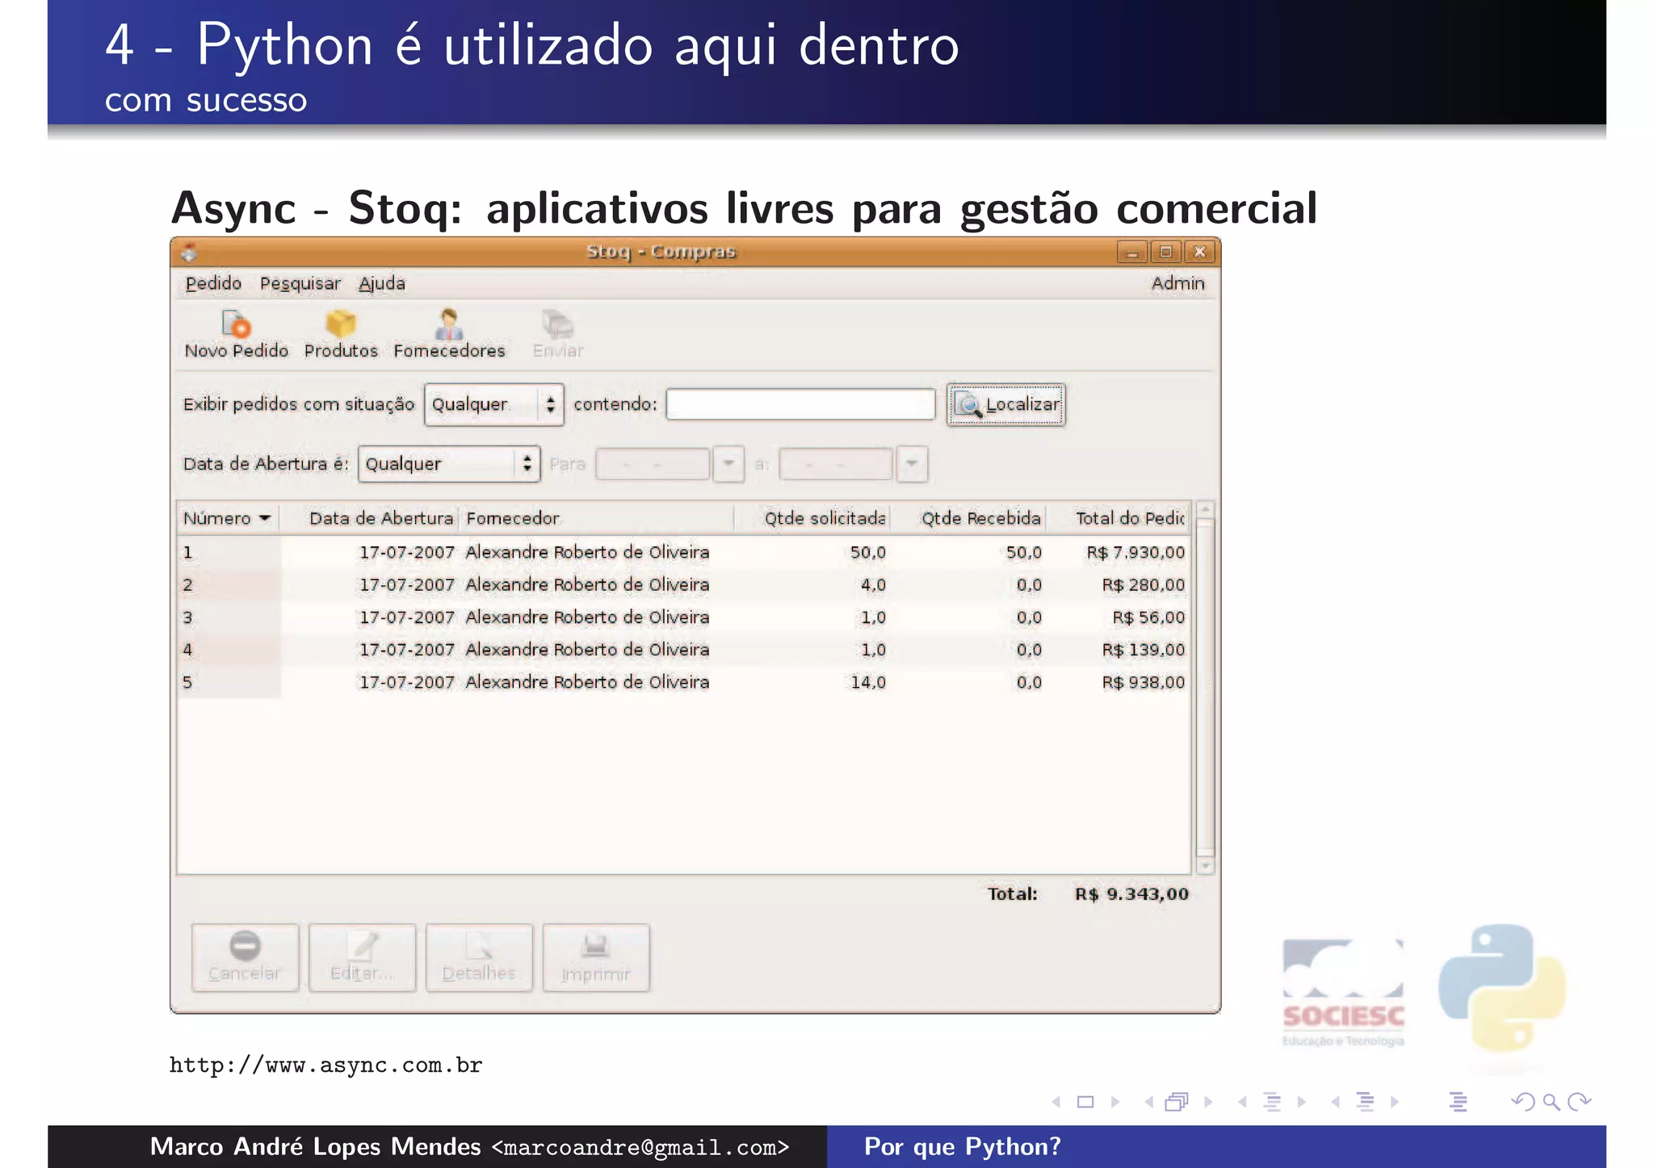Image resolution: width=1654 pixels, height=1168 pixels.
Task: Click the R$ 7.930,00 total cell
Action: [x=1136, y=553]
